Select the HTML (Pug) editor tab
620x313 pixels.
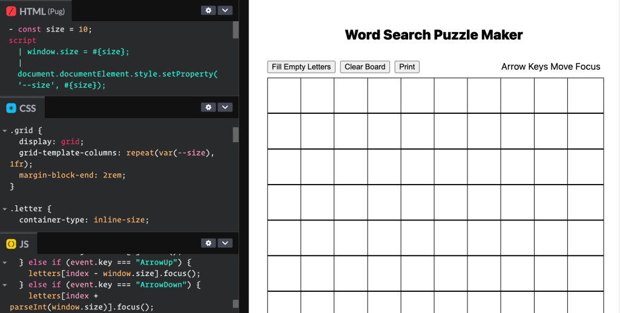[36, 11]
